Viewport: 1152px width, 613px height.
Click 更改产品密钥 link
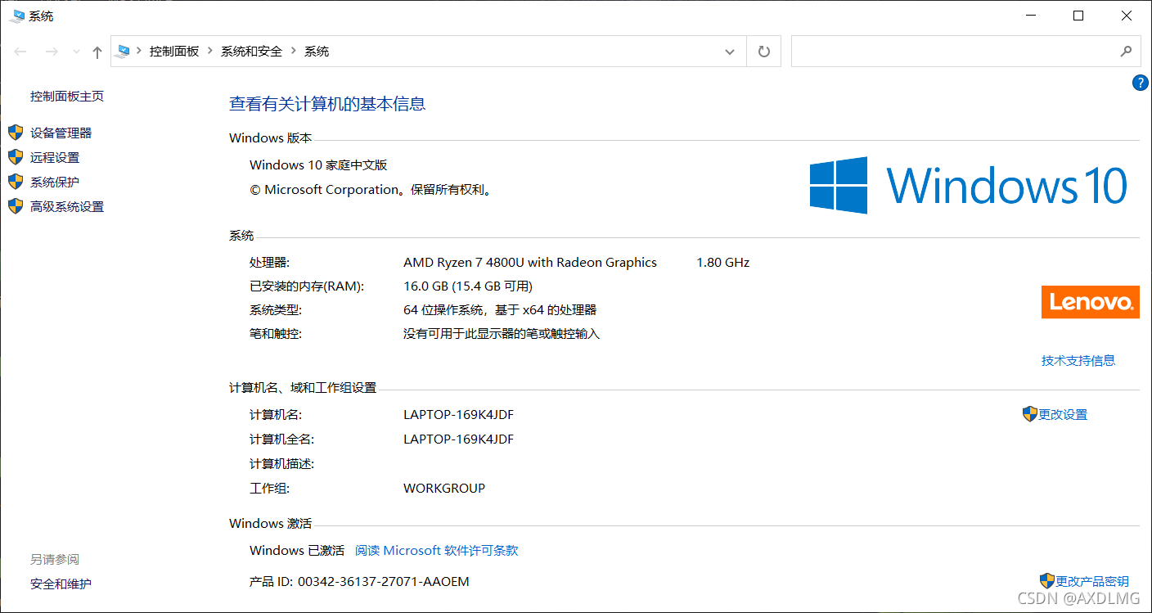coord(1092,581)
